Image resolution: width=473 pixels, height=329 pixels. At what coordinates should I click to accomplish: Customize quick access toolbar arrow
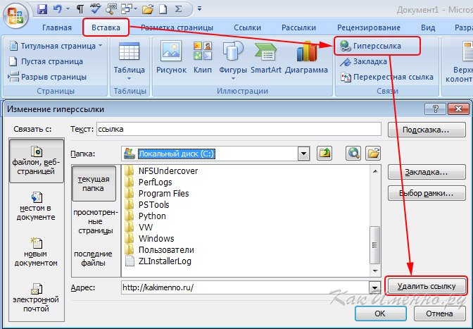[199, 8]
